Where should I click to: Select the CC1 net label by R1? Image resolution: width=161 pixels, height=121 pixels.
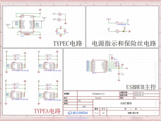tap(54, 13)
